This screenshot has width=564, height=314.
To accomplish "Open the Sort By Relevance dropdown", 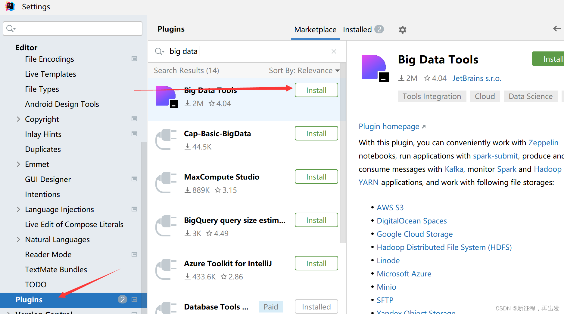I will pos(304,70).
